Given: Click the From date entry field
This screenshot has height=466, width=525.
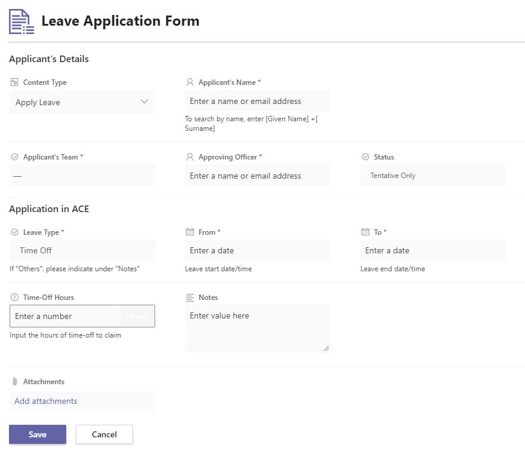Looking at the screenshot, I should coord(257,250).
